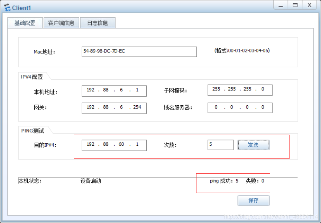This screenshot has width=321, height=223.
Task: Click the 网关 address field
Action: pyautogui.click(x=114, y=108)
